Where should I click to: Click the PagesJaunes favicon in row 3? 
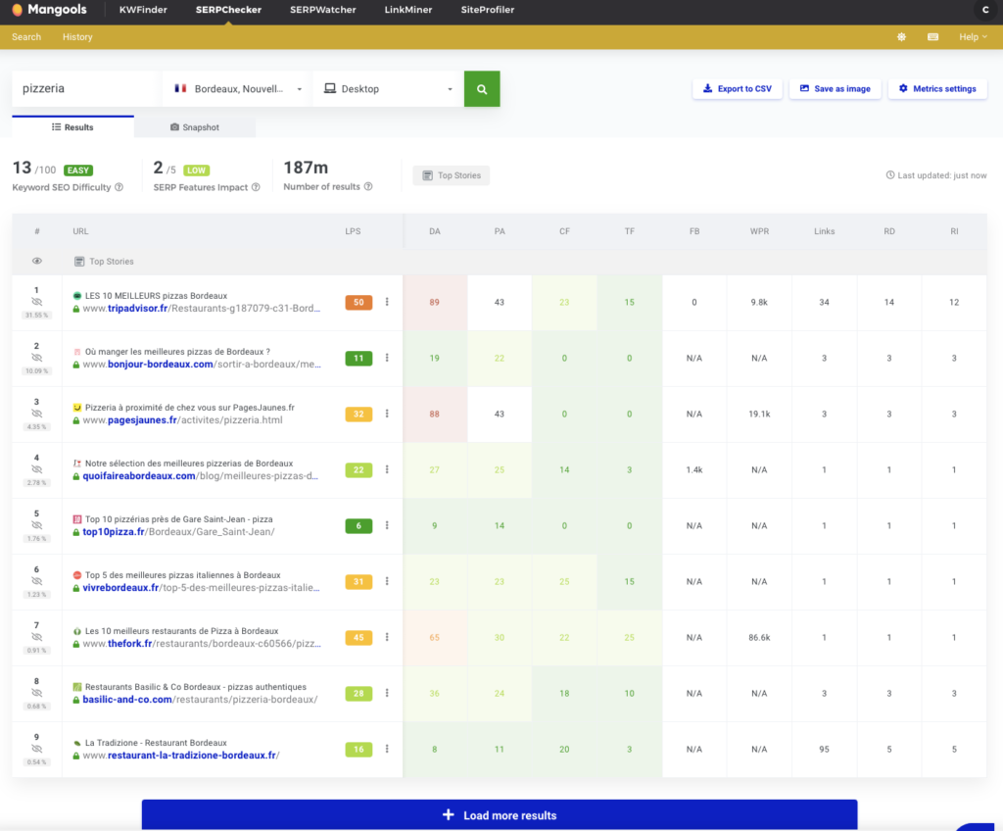pos(77,408)
